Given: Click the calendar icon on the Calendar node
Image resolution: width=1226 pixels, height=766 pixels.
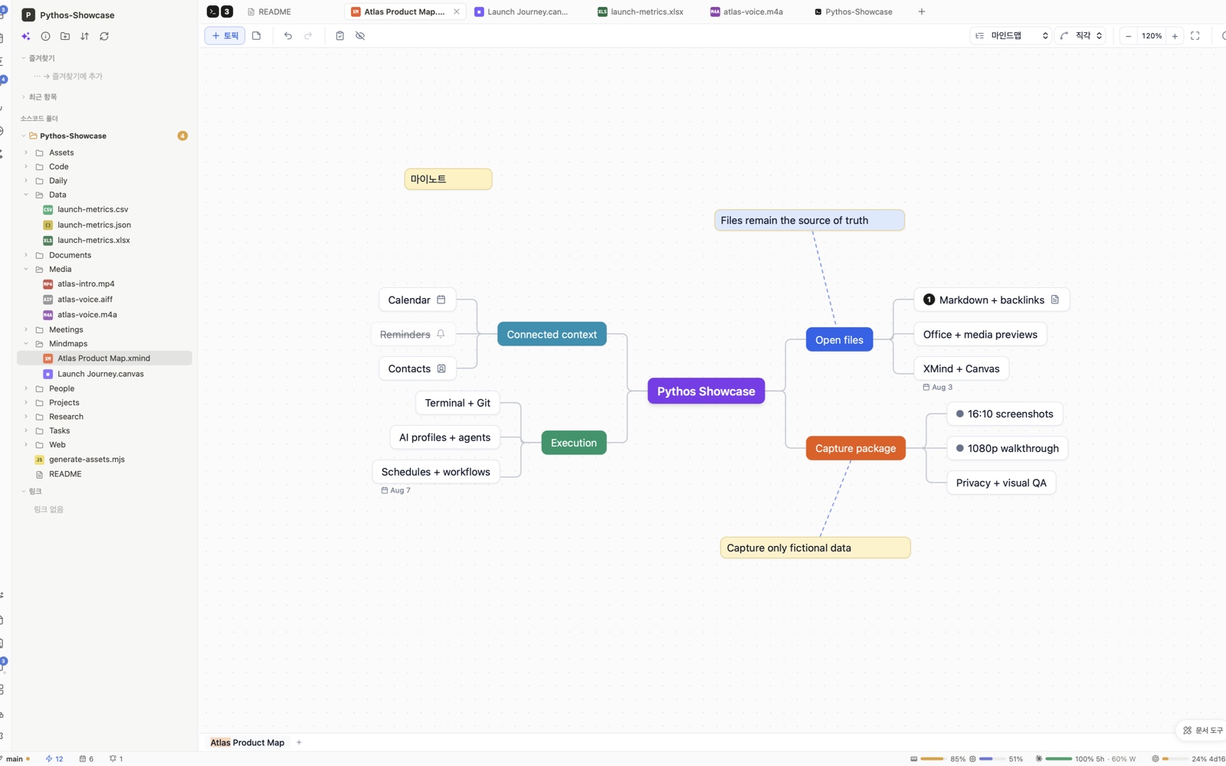Looking at the screenshot, I should (441, 300).
